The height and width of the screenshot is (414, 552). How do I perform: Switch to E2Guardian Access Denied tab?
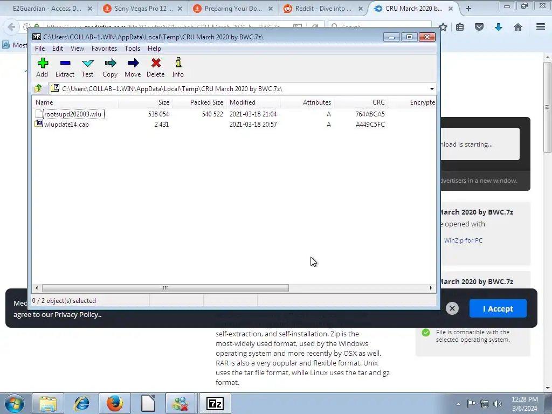47,9
